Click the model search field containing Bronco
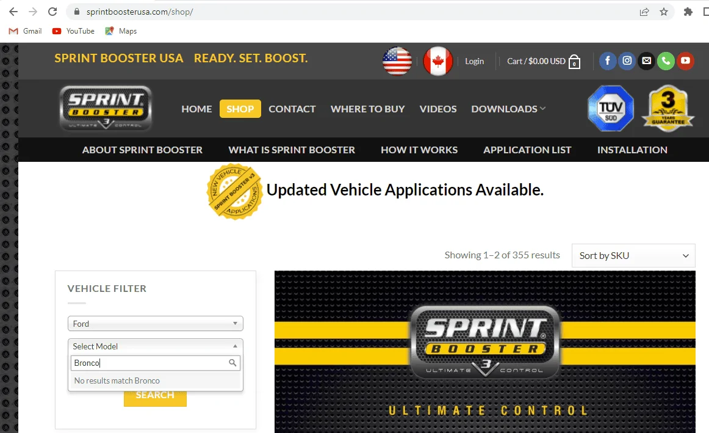Viewport: 709px width, 433px height. (156, 363)
